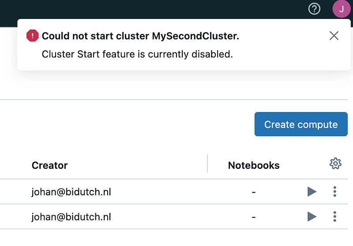Start the cluster in the second row
353x246 pixels.
pyautogui.click(x=312, y=217)
